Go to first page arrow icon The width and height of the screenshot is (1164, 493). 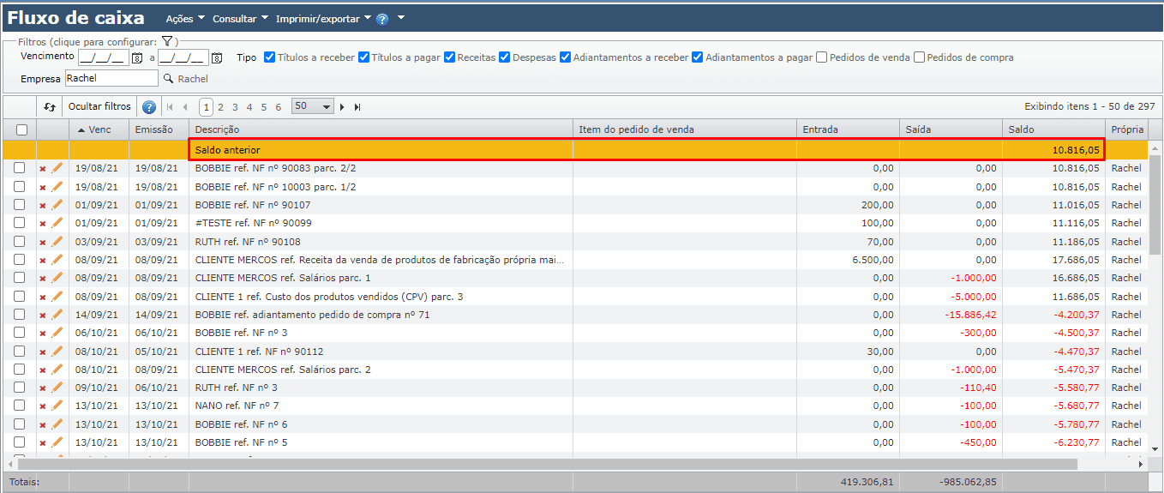pos(170,107)
